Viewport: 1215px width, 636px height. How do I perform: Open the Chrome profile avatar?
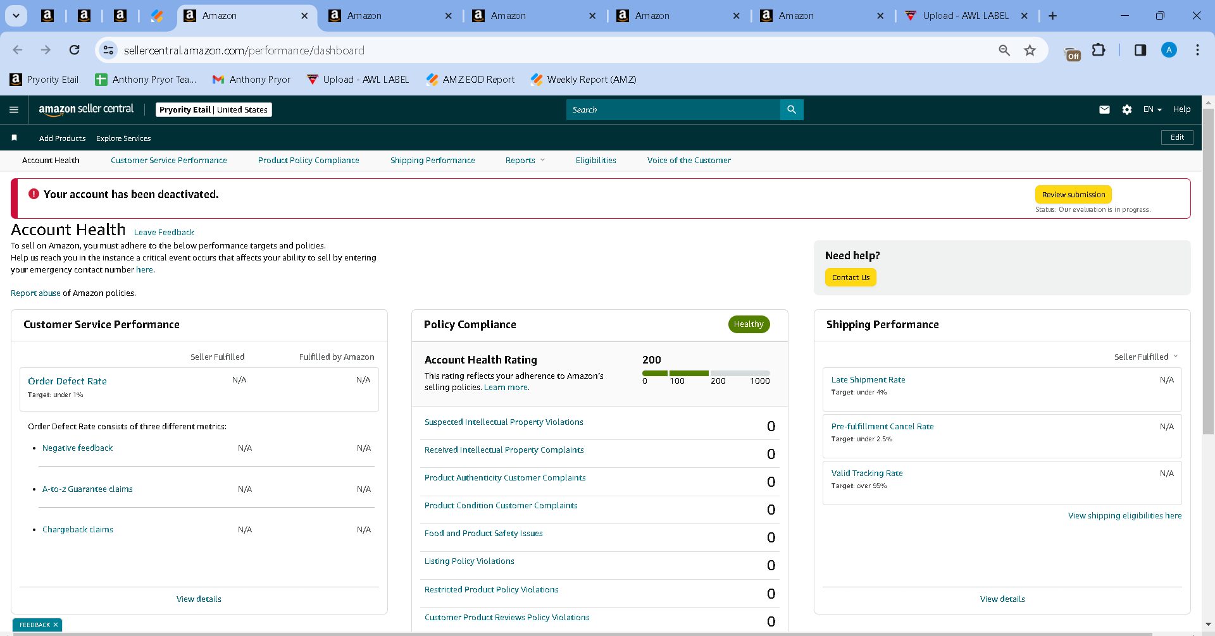click(x=1169, y=50)
